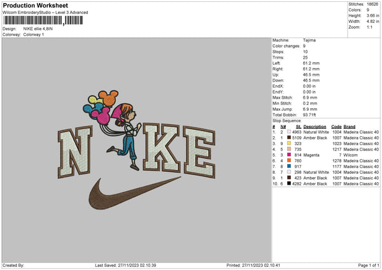Click the Height value 3.66 in

pyautogui.click(x=372, y=15)
